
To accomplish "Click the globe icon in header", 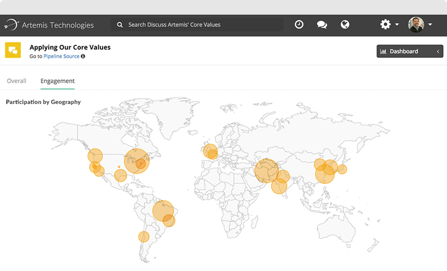I will click(345, 24).
